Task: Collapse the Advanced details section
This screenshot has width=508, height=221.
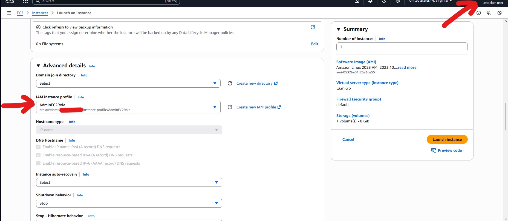Action: point(38,66)
